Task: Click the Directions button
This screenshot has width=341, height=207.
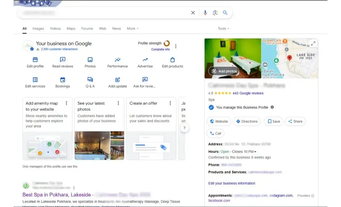Action: (x=247, y=121)
